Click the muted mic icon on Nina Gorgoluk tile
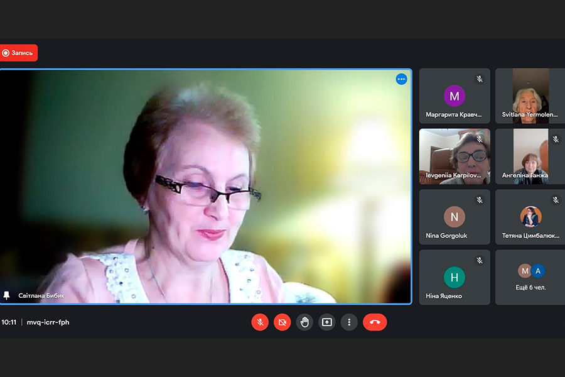The height and width of the screenshot is (377, 565). [480, 200]
